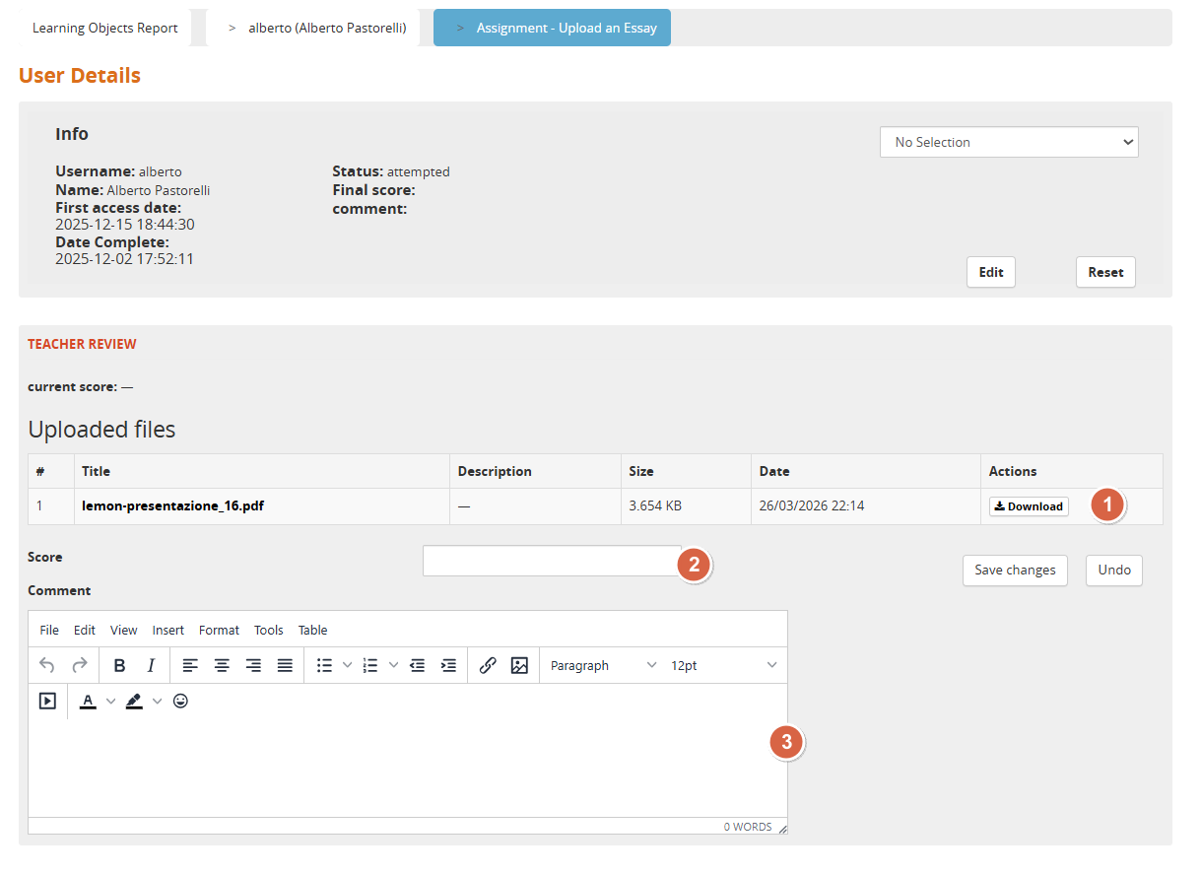The image size is (1201, 874).
Task: Expand the bullet list style arrow
Action: [x=347, y=665]
